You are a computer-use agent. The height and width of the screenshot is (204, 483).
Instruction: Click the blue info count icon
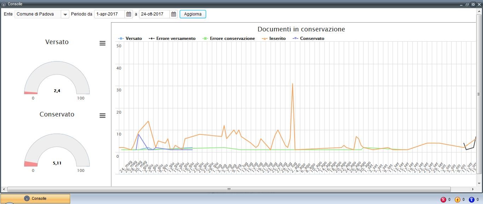471,200
